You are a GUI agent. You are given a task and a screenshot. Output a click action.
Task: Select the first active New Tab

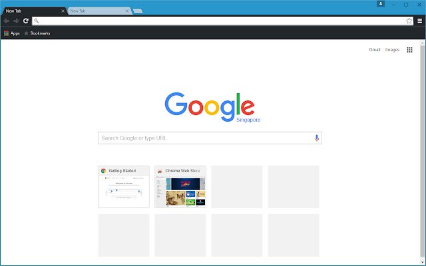[34, 11]
